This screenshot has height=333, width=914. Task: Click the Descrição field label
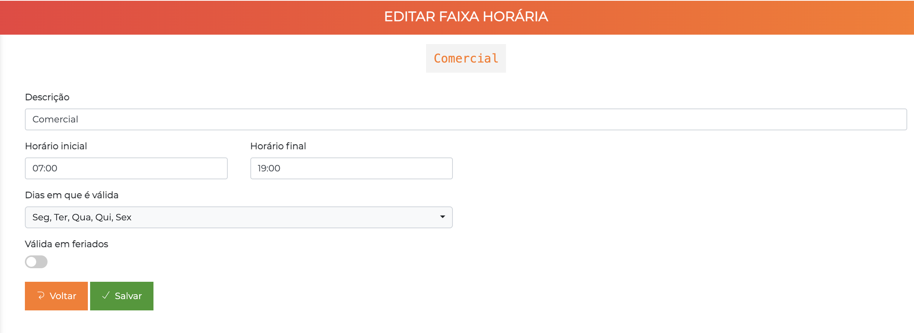click(47, 97)
